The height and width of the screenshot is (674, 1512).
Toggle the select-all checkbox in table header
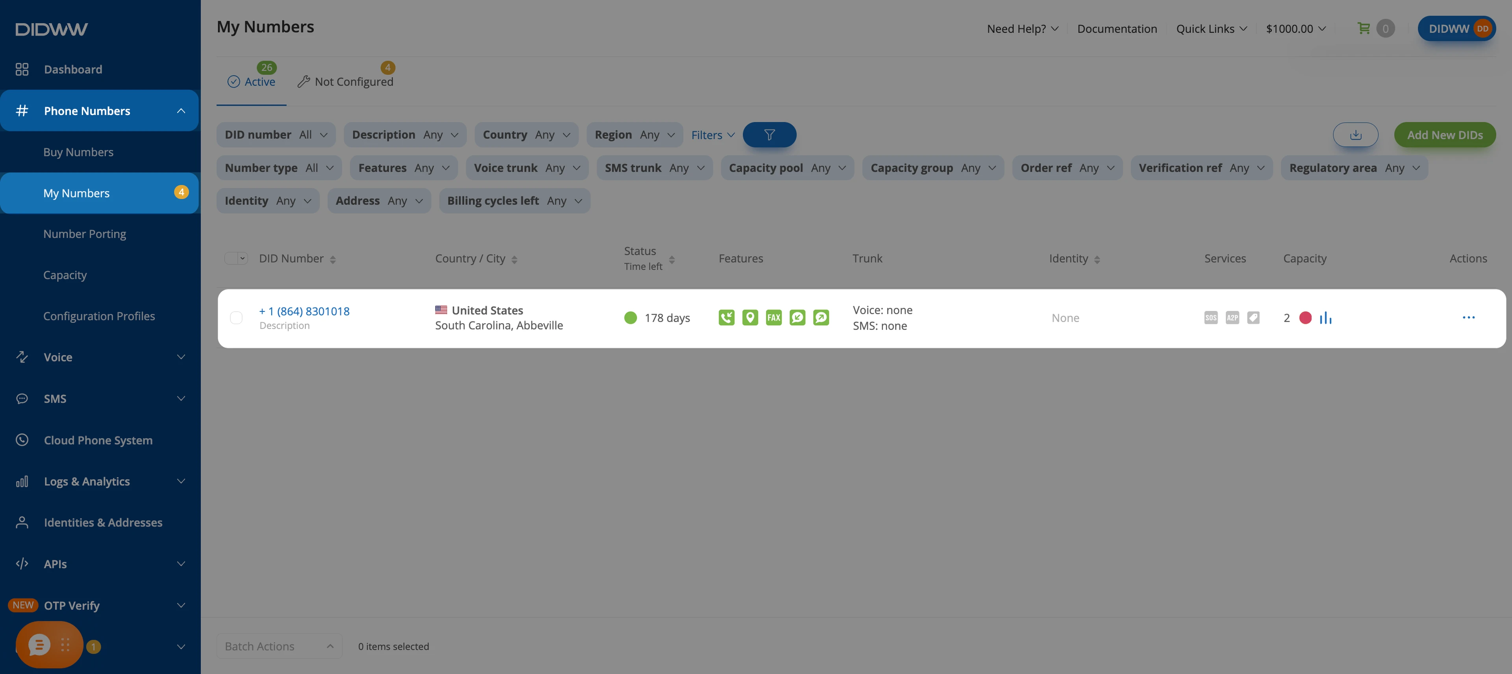(x=231, y=258)
